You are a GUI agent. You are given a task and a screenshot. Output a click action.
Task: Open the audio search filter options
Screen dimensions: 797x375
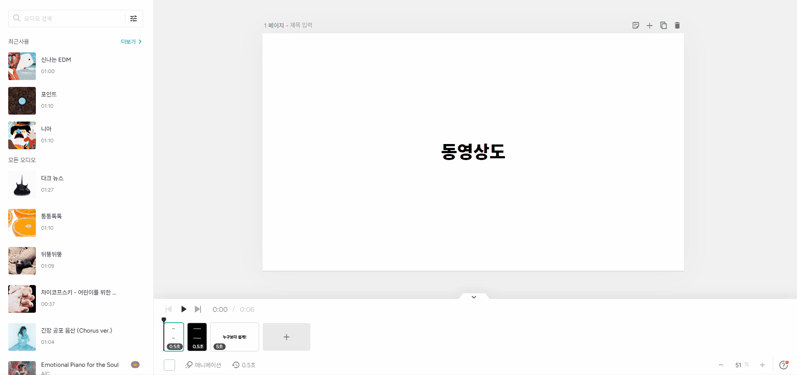click(x=134, y=19)
